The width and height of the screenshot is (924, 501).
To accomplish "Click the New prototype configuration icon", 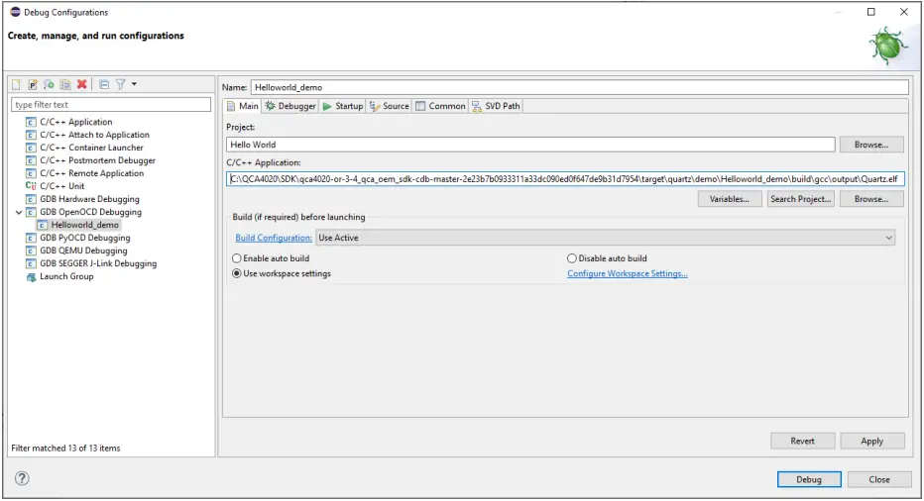I will click(33, 84).
